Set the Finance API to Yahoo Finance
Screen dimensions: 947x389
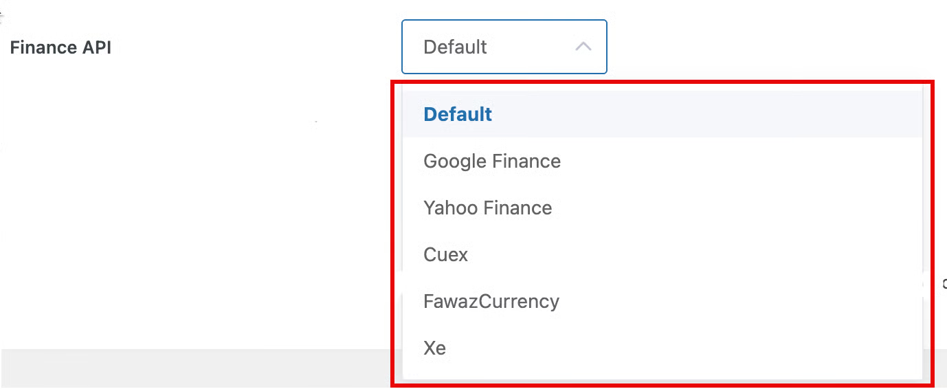[488, 208]
